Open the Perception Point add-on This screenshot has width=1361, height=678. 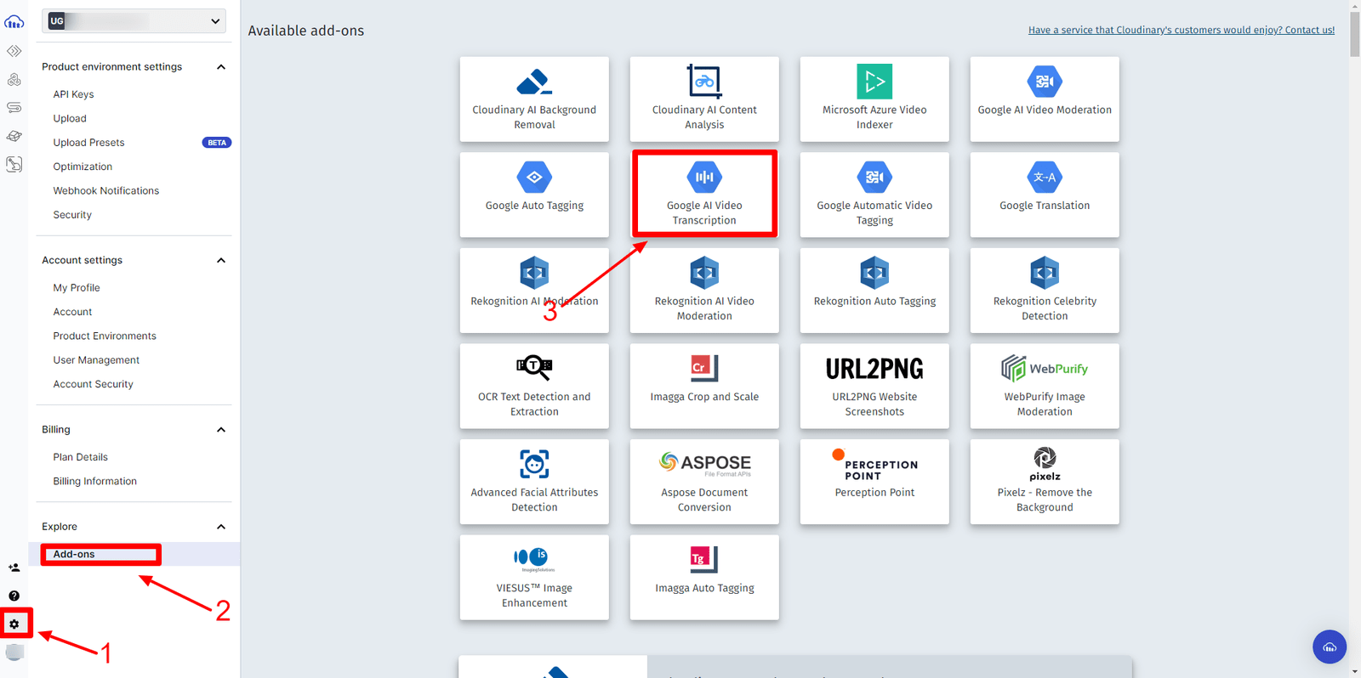click(874, 482)
